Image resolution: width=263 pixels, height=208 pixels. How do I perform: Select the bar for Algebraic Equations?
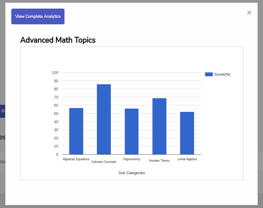pos(76,131)
